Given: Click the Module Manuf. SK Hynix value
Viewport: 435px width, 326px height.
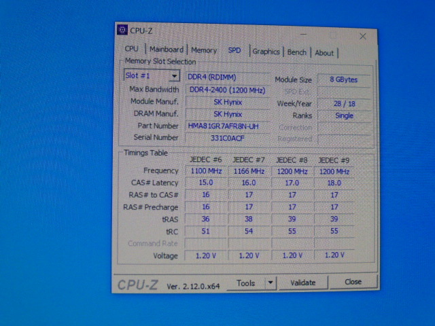Looking at the screenshot, I should 228,103.
